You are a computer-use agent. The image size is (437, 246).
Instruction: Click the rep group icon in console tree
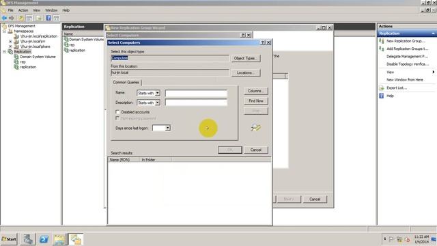point(16,62)
